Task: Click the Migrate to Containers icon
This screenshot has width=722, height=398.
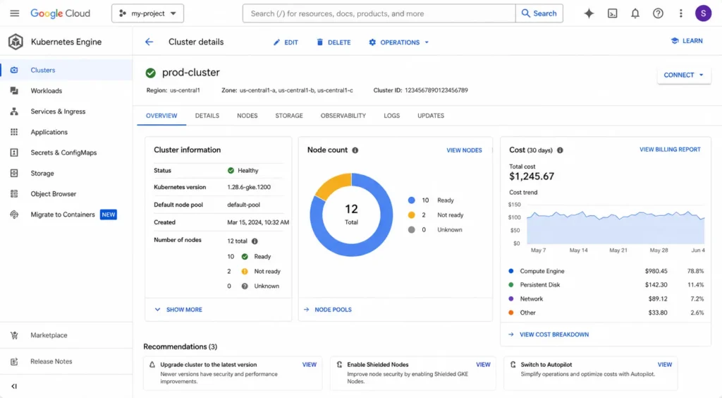Action: (x=14, y=215)
